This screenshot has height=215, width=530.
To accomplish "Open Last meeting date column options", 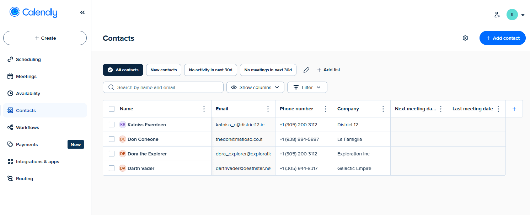I will pyautogui.click(x=498, y=109).
